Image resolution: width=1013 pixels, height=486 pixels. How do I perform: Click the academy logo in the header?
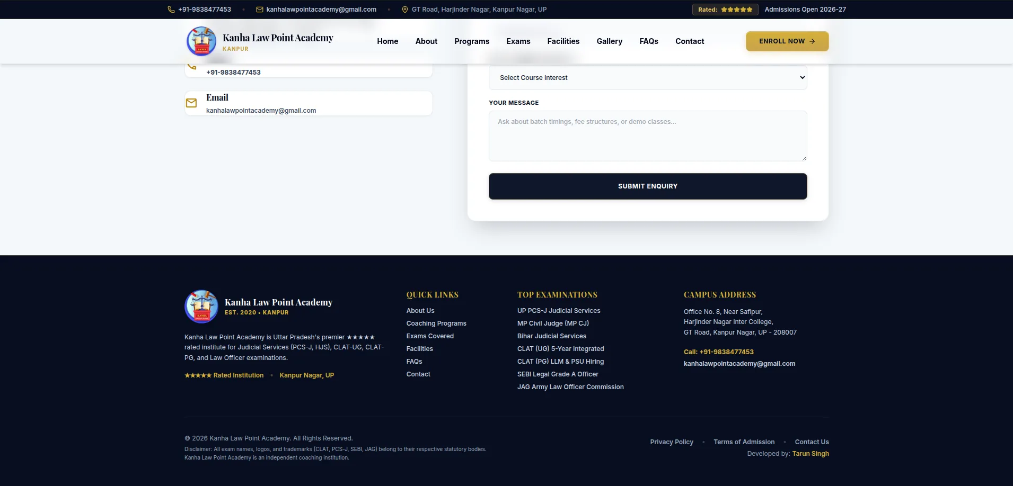(201, 41)
